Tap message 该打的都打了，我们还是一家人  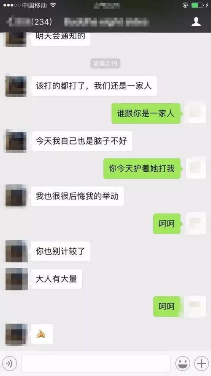[94, 86]
